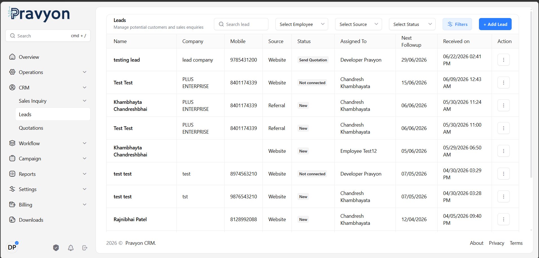Open action menu for testing lead
Viewport: 539px width, 258px height.
(503, 60)
